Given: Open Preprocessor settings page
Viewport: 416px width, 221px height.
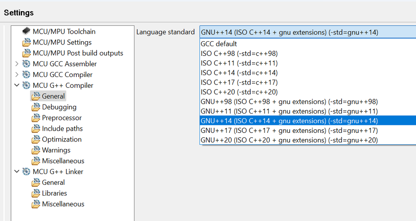Looking at the screenshot, I should pos(62,118).
